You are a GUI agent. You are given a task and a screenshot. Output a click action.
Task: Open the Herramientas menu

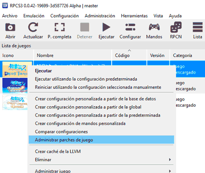click(x=134, y=16)
